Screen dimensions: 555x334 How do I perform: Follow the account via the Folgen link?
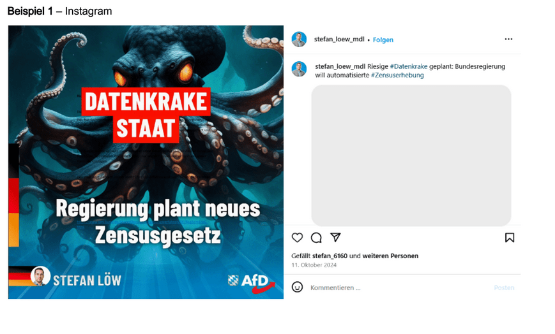(x=383, y=40)
